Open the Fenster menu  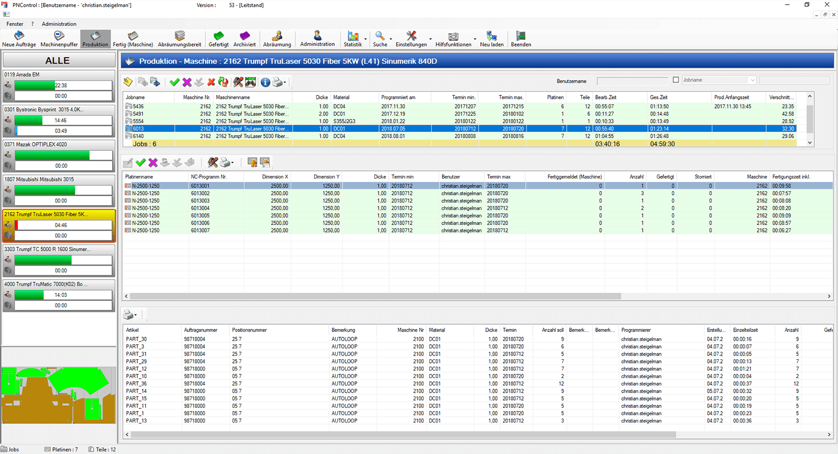(x=15, y=24)
